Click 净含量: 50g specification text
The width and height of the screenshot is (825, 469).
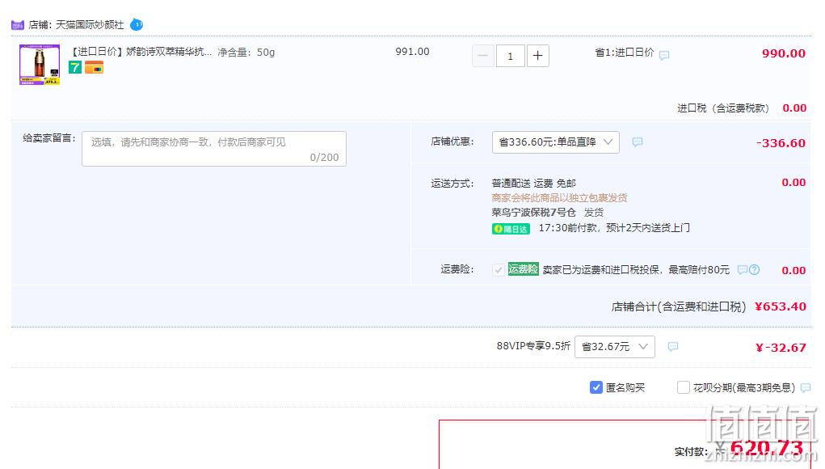click(246, 52)
